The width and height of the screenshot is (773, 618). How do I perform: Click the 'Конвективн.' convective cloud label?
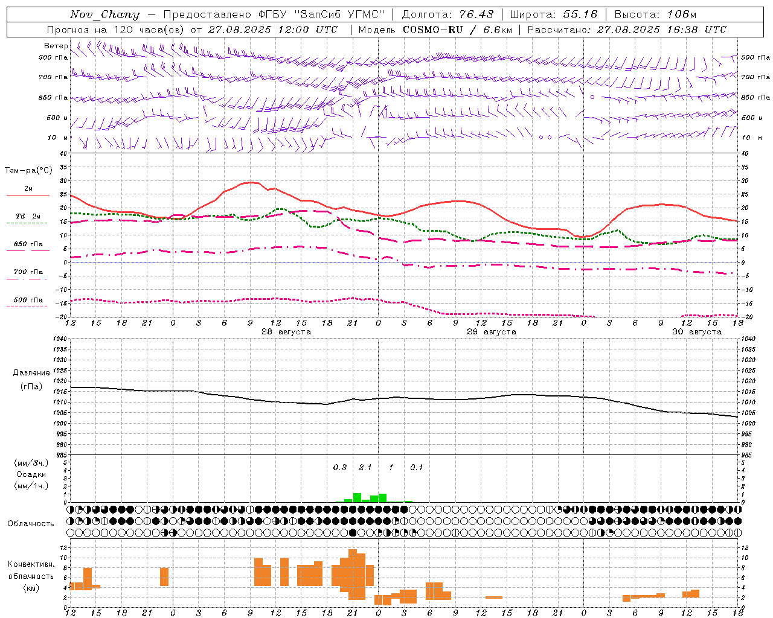31,564
